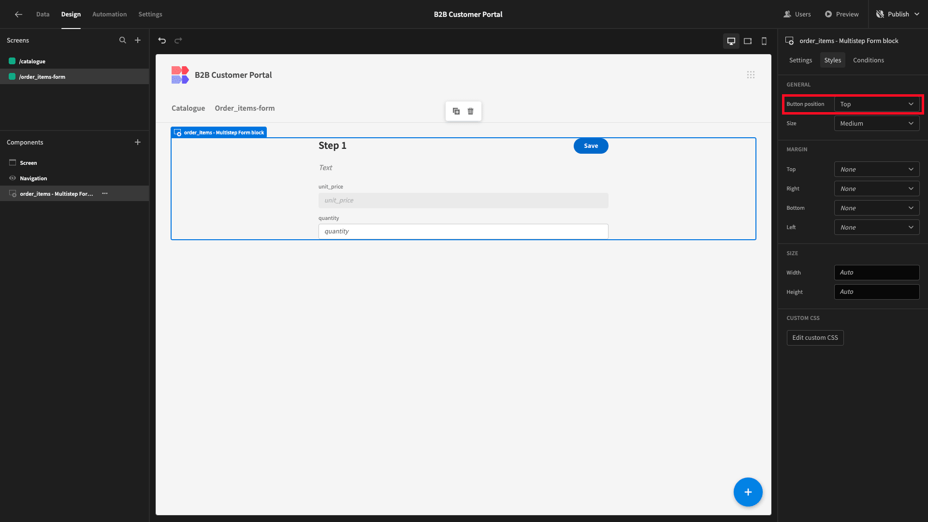The image size is (928, 522).
Task: Redo the last undone change
Action: pyautogui.click(x=178, y=41)
